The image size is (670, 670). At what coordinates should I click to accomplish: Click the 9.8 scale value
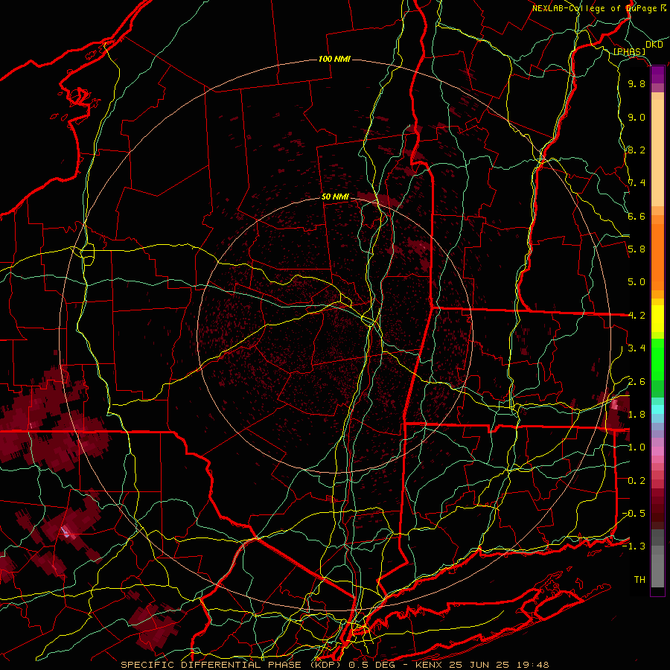tap(636, 83)
